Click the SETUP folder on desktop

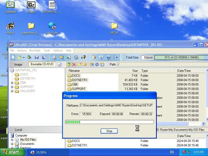pyautogui.click(x=114, y=28)
